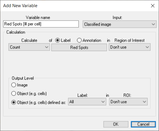Cancel the new variable dialog
This screenshot has width=159, height=131.
coord(143,124)
